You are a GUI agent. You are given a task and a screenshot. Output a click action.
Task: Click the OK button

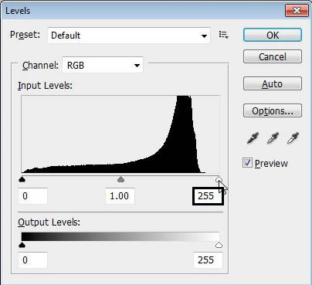(273, 35)
